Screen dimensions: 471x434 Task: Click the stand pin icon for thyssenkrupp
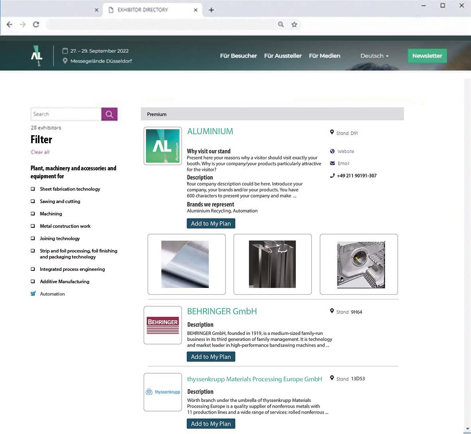[332, 378]
